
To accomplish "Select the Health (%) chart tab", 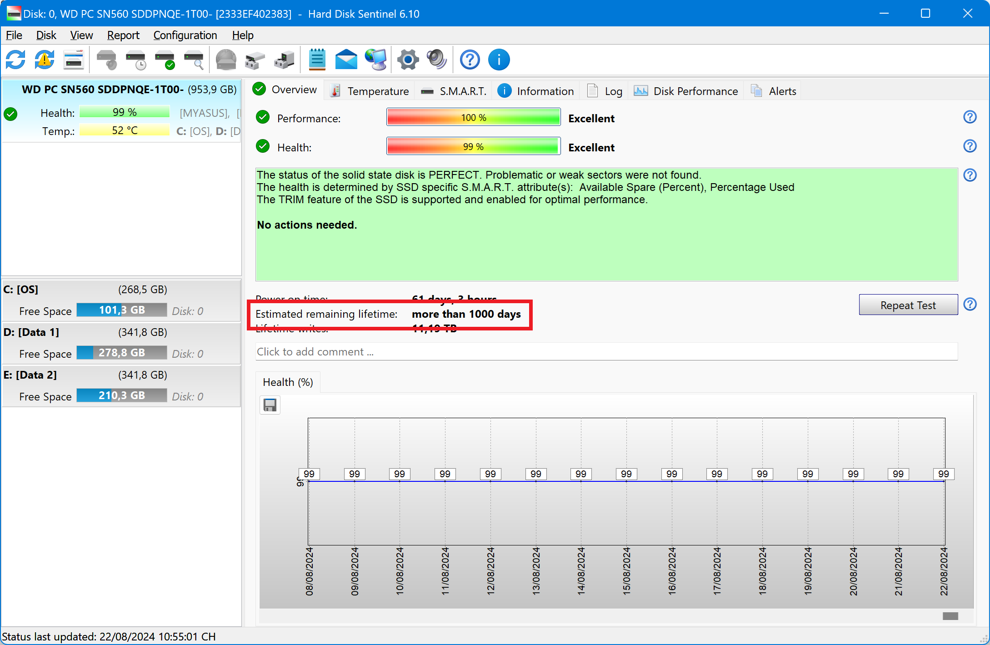I will coord(288,382).
